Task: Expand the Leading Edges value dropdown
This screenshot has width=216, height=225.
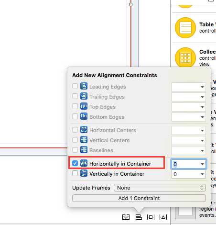Action: [x=202, y=87]
